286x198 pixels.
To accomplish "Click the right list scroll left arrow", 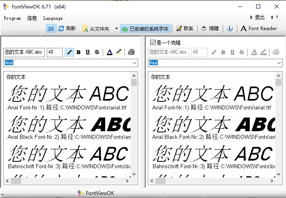I will (152, 181).
